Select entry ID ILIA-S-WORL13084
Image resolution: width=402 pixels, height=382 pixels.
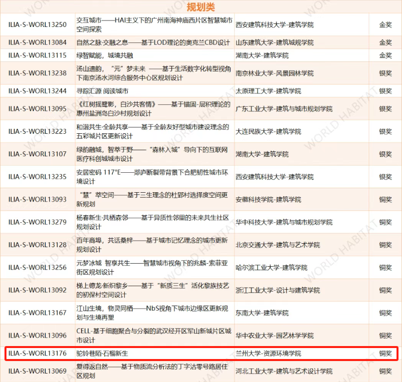[x=37, y=42]
